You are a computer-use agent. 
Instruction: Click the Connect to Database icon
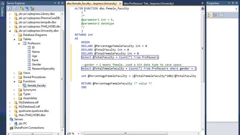pos(22,8)
